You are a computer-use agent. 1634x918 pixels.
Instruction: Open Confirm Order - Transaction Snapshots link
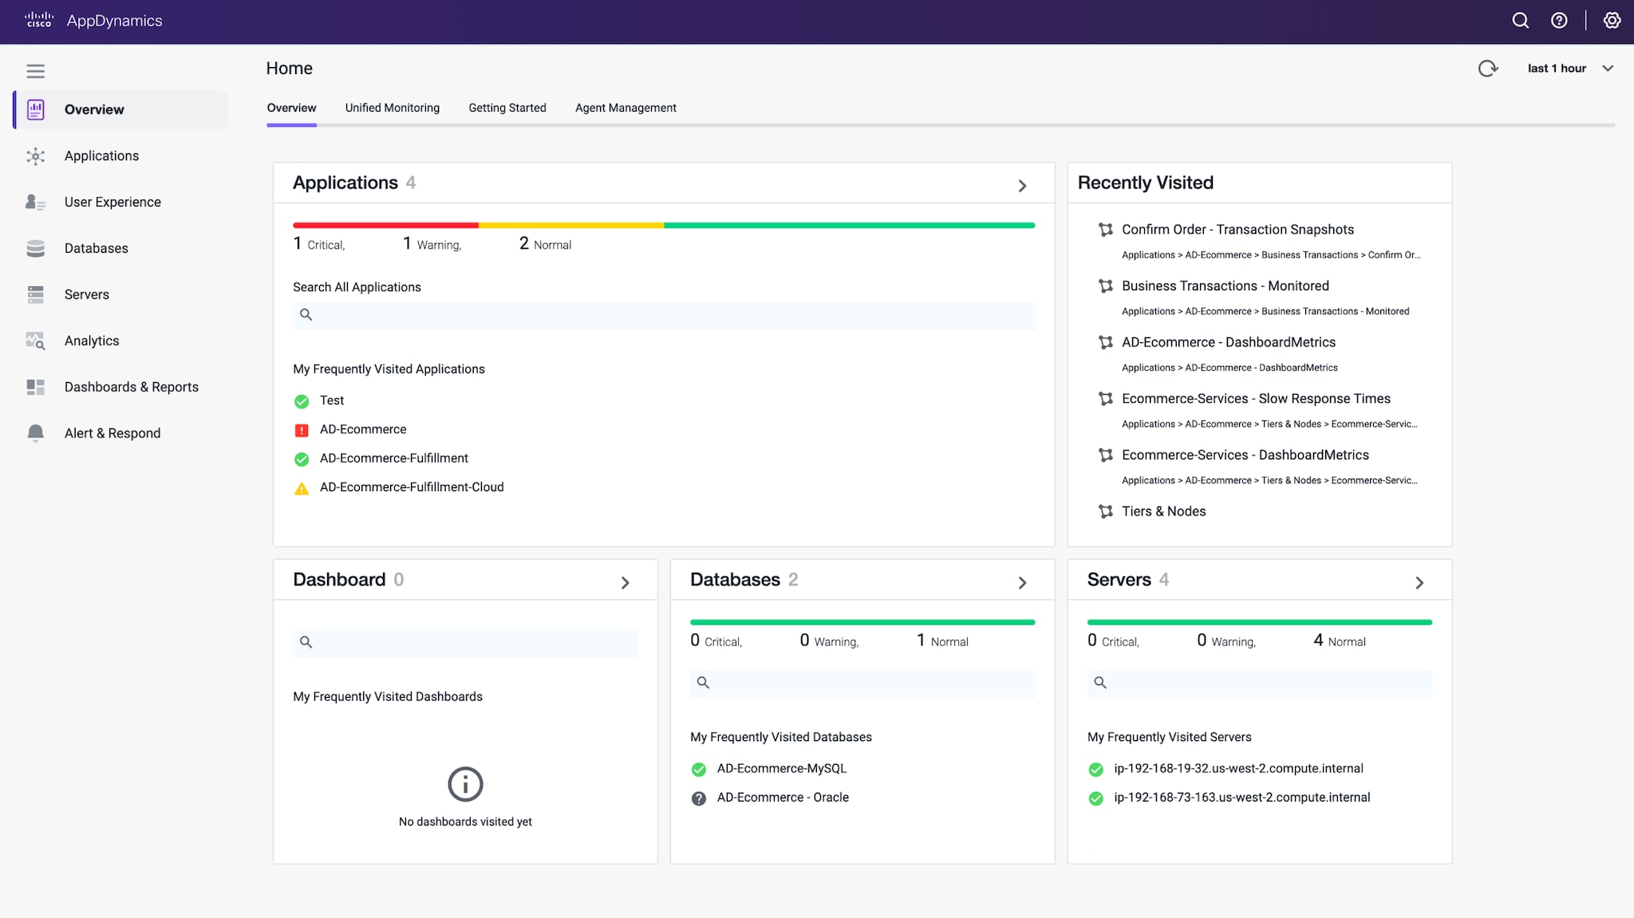[x=1237, y=230]
